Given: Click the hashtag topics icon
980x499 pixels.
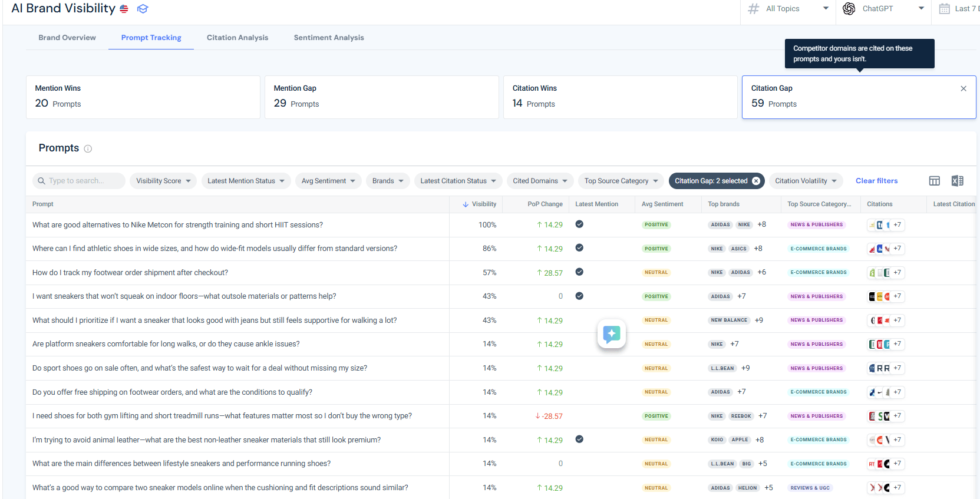Looking at the screenshot, I should tap(753, 9).
